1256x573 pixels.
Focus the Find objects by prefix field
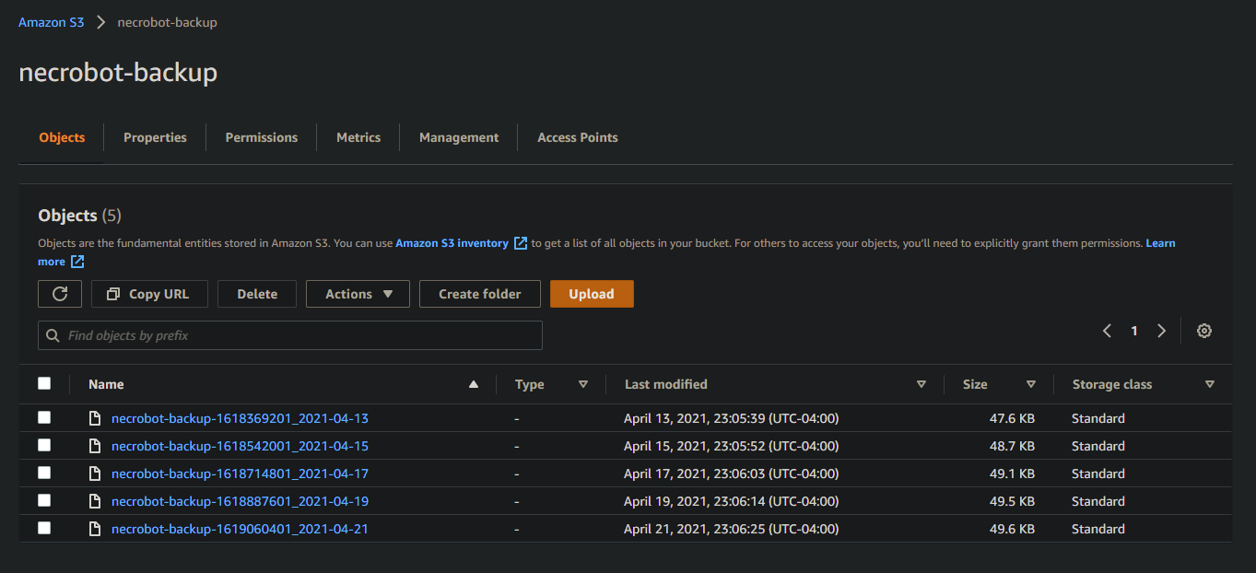290,335
